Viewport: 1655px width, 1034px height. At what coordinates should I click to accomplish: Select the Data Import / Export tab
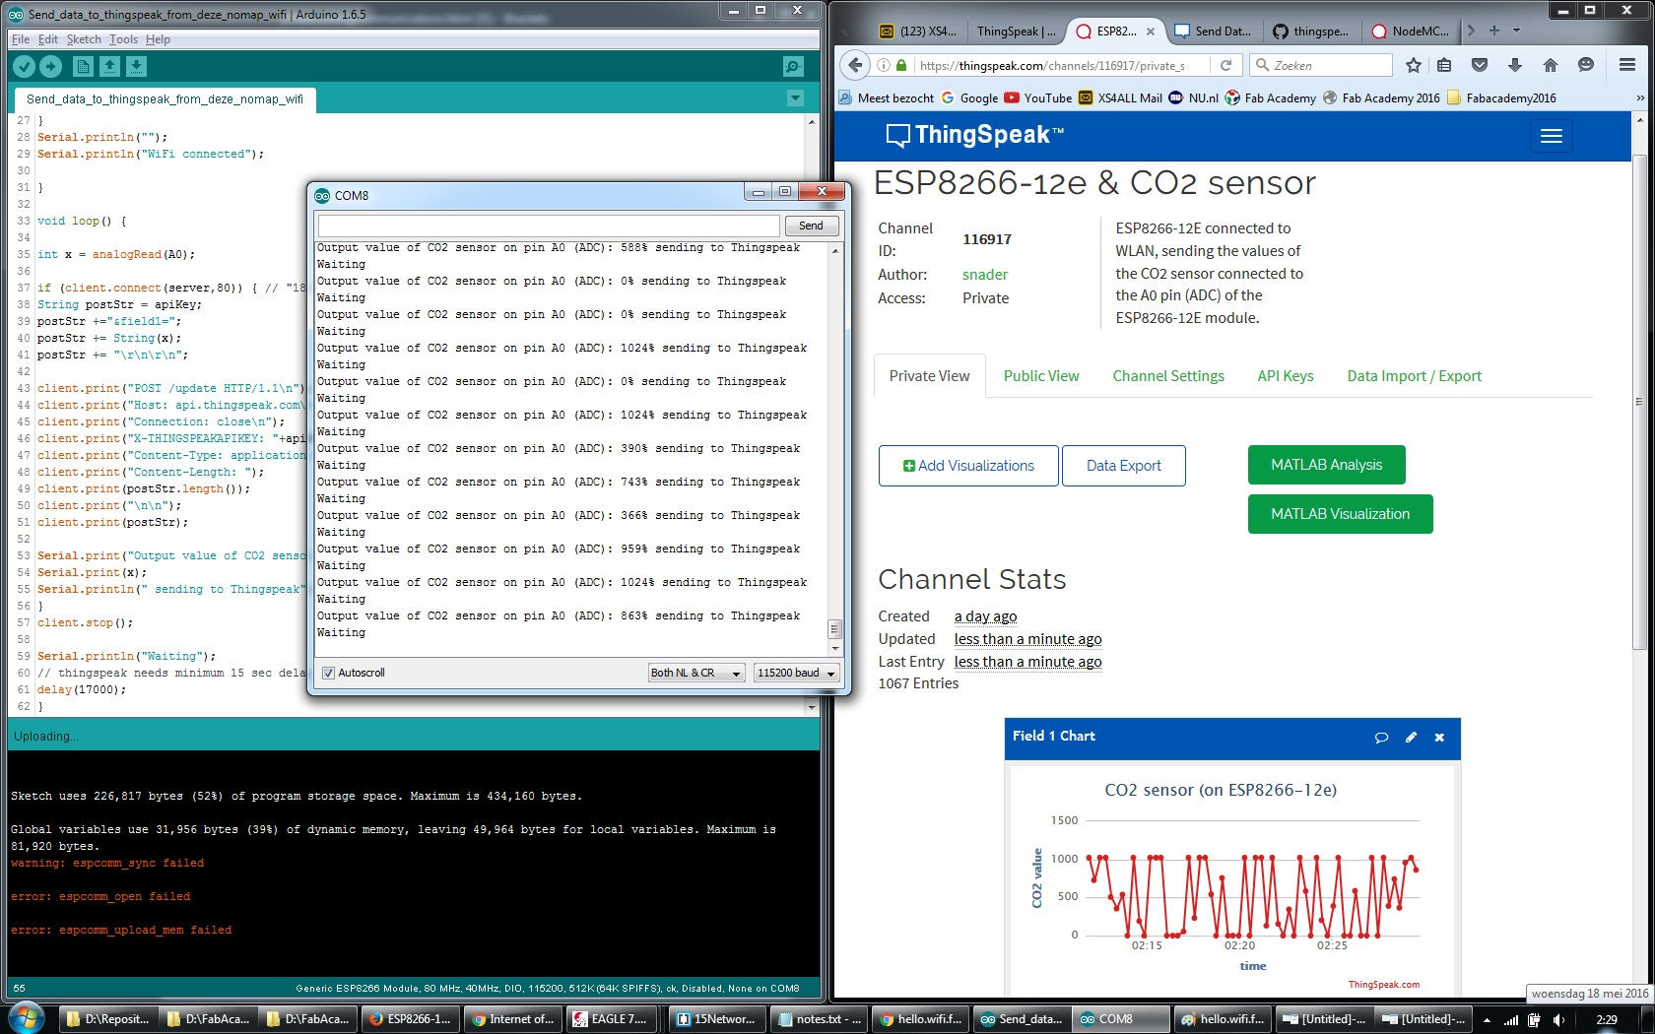1415,376
